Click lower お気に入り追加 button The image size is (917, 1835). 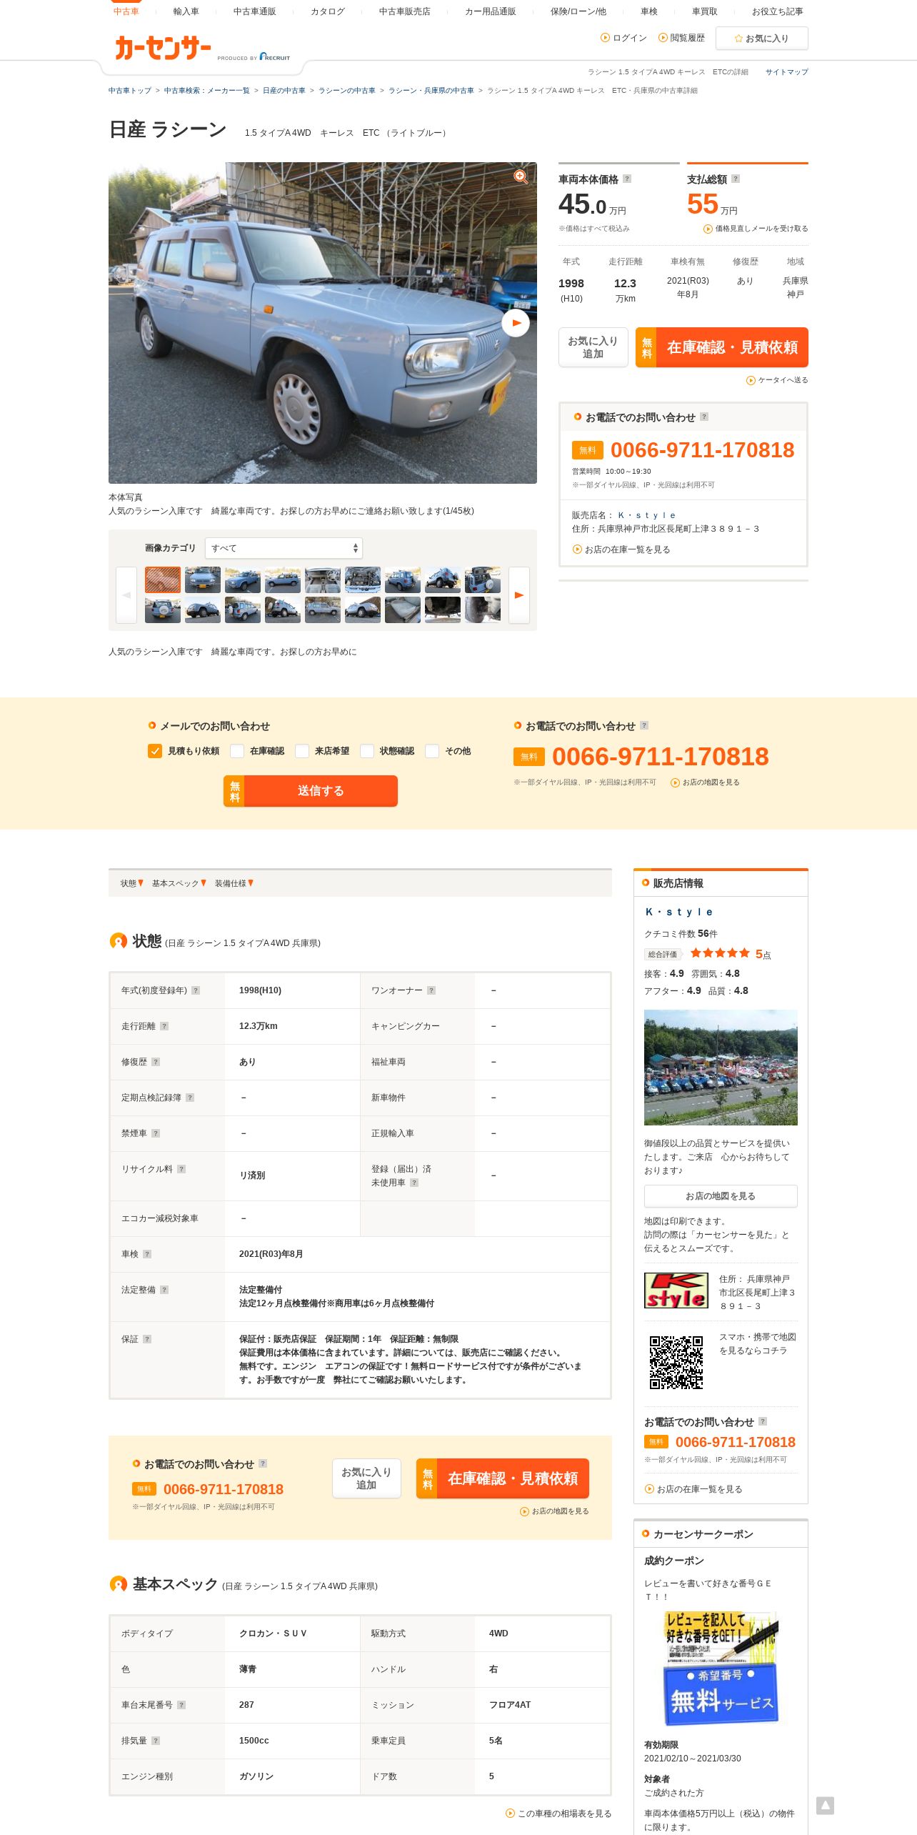coord(366,1478)
